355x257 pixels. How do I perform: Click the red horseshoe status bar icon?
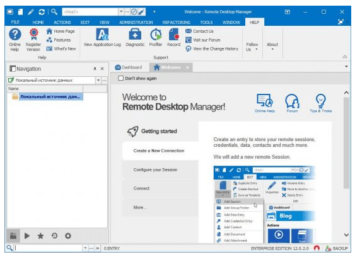317,248
